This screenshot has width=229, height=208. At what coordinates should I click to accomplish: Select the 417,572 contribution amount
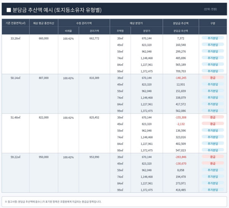pos(181,104)
